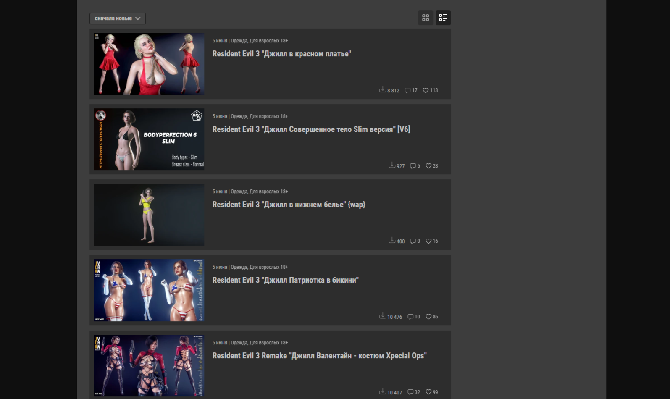This screenshot has height=399, width=670.
Task: Click download icon for the Xpecial Ops mod
Action: [x=383, y=392]
